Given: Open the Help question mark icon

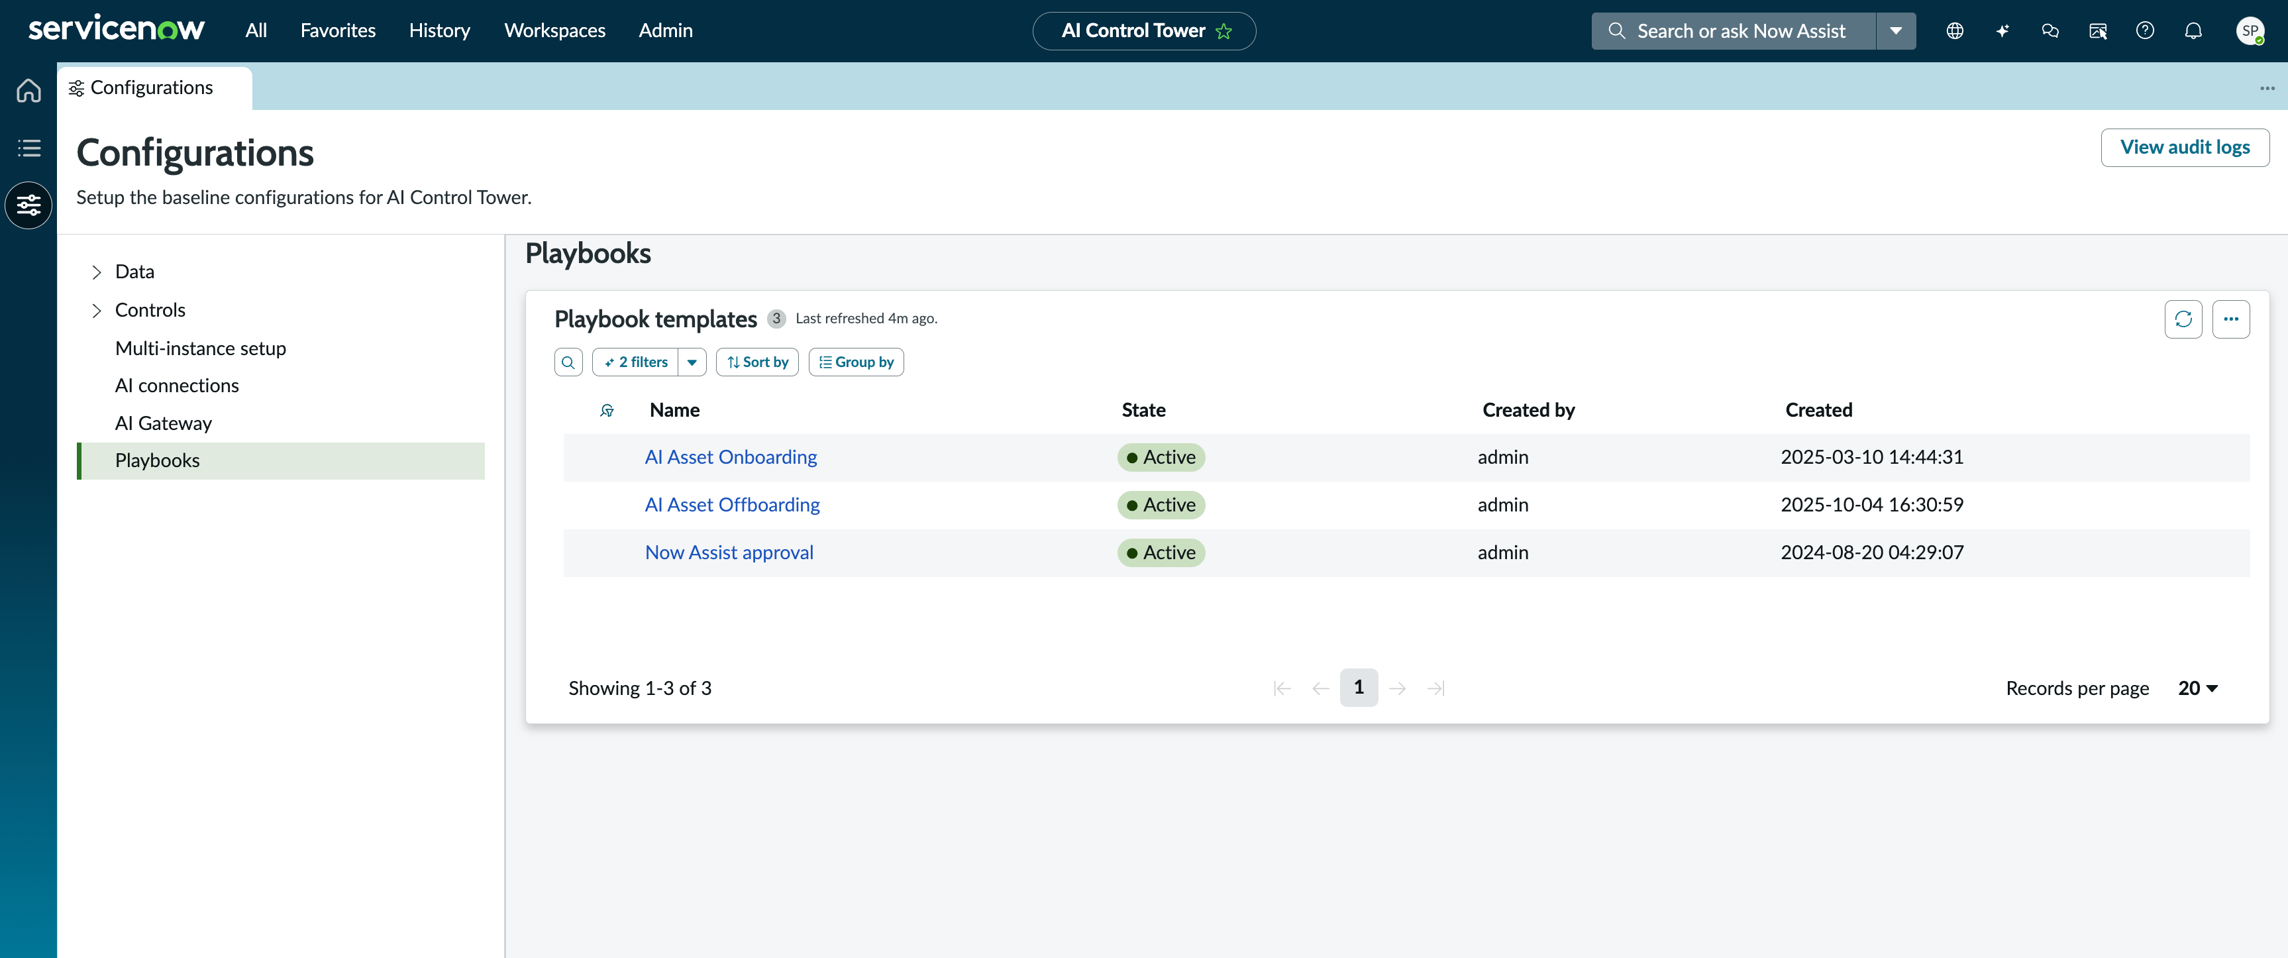Looking at the screenshot, I should coord(2145,31).
